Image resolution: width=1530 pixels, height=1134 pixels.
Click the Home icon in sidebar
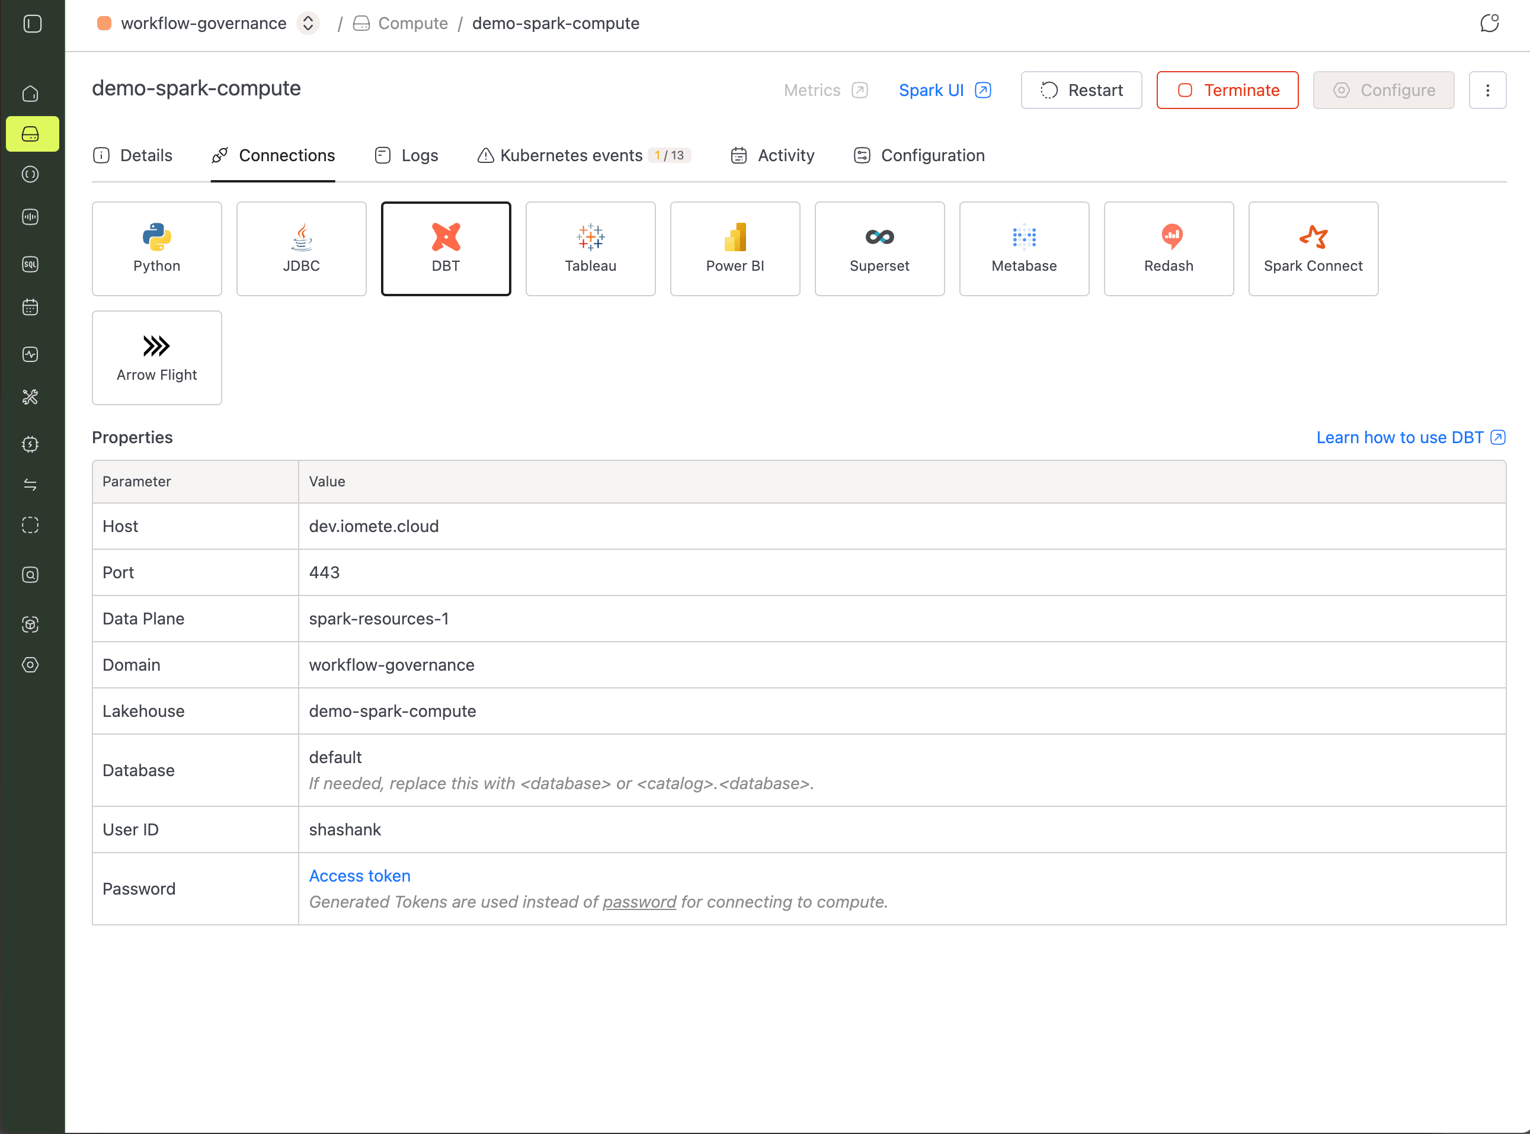click(30, 94)
